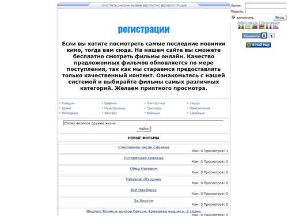Open the Боевики category
The width and height of the screenshot is (288, 216).
(x=110, y=103)
